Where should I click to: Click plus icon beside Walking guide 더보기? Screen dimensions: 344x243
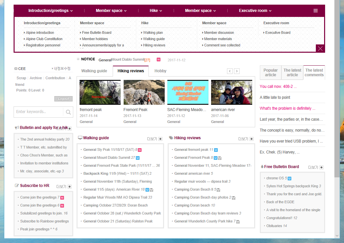pyautogui.click(x=160, y=139)
